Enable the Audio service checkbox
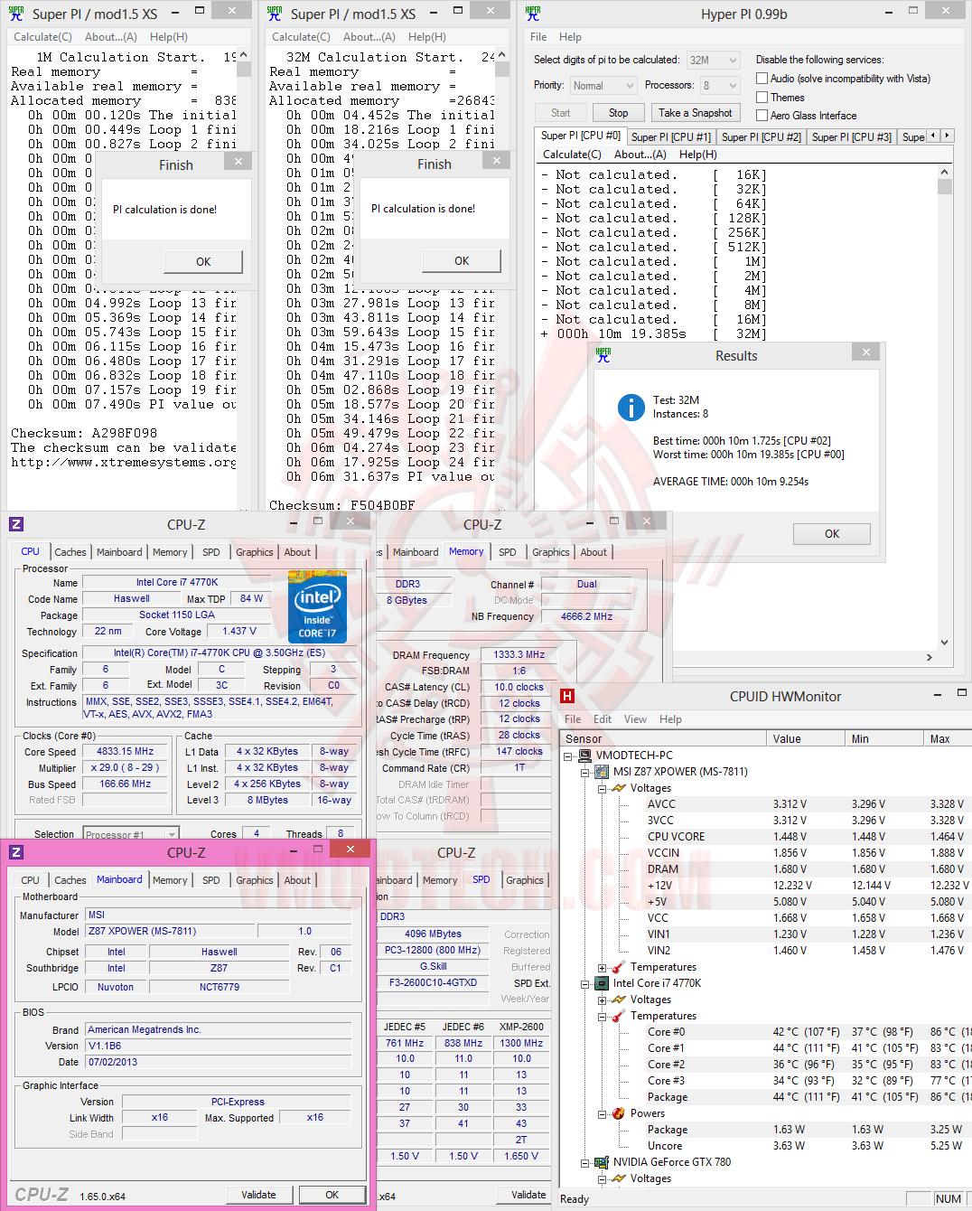 762,79
